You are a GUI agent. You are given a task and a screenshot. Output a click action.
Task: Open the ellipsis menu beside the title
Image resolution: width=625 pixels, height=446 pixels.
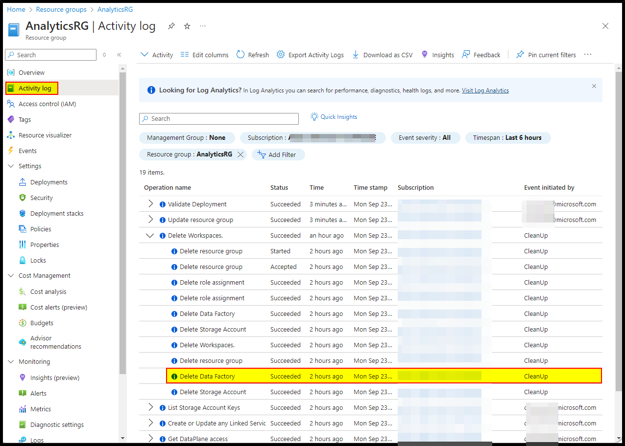pyautogui.click(x=203, y=26)
